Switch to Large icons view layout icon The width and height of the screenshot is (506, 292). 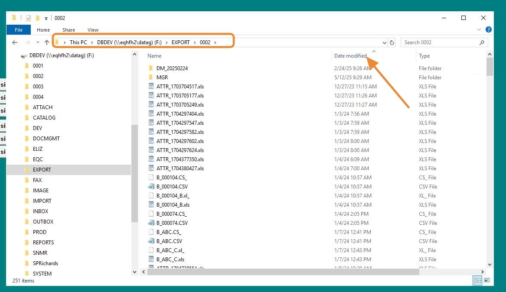point(487,280)
